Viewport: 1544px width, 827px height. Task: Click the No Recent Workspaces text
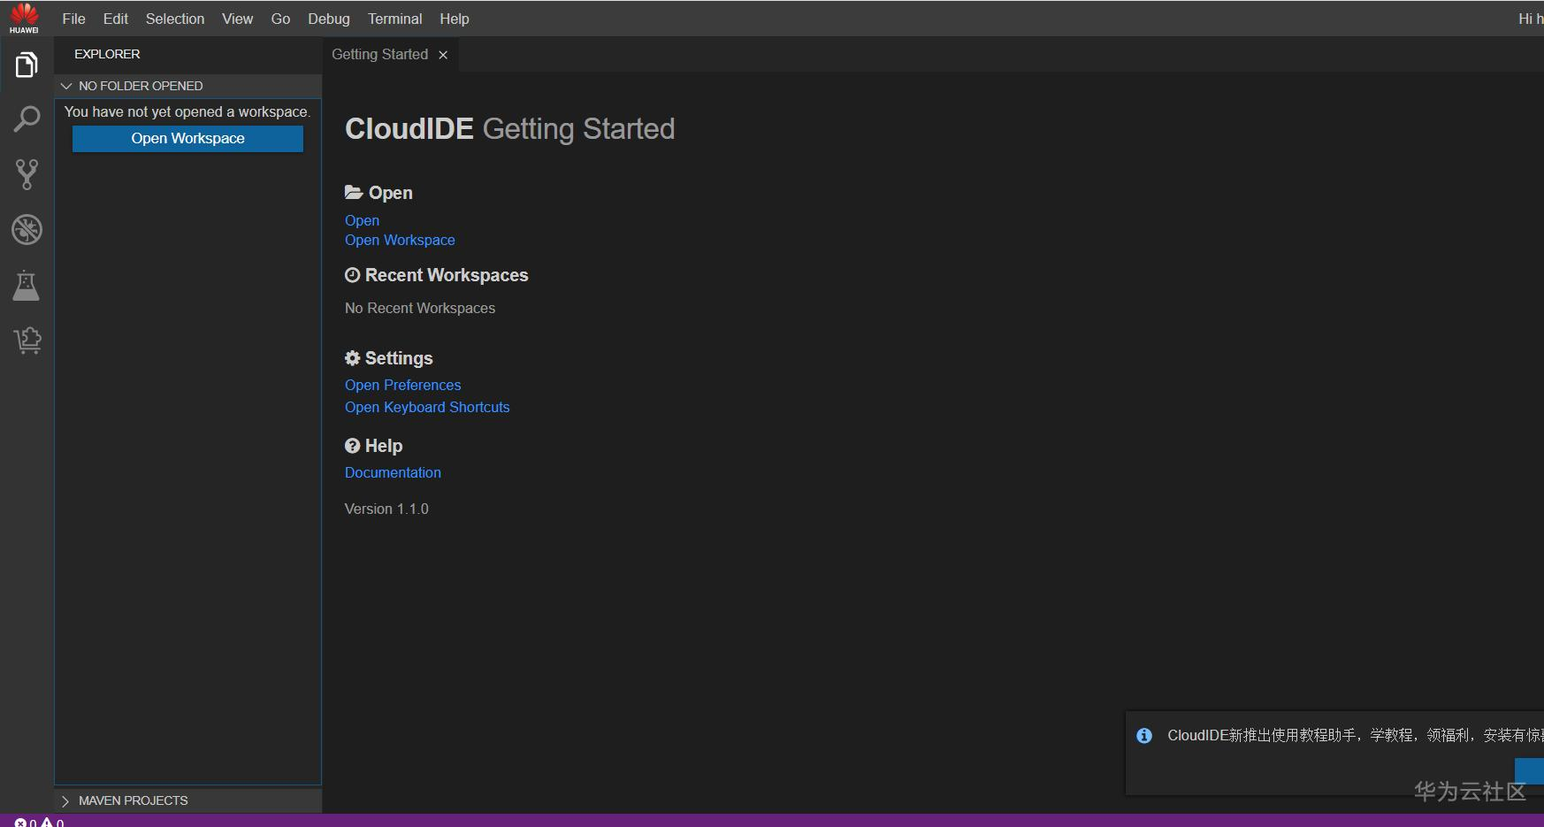(x=420, y=309)
